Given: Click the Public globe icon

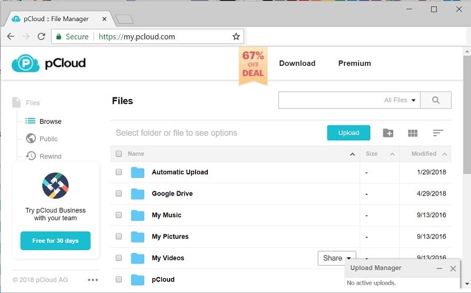Looking at the screenshot, I should [31, 139].
